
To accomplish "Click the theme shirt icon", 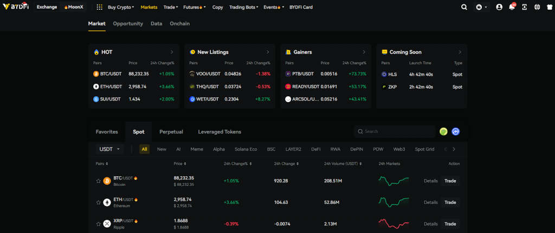I will click(548, 8).
